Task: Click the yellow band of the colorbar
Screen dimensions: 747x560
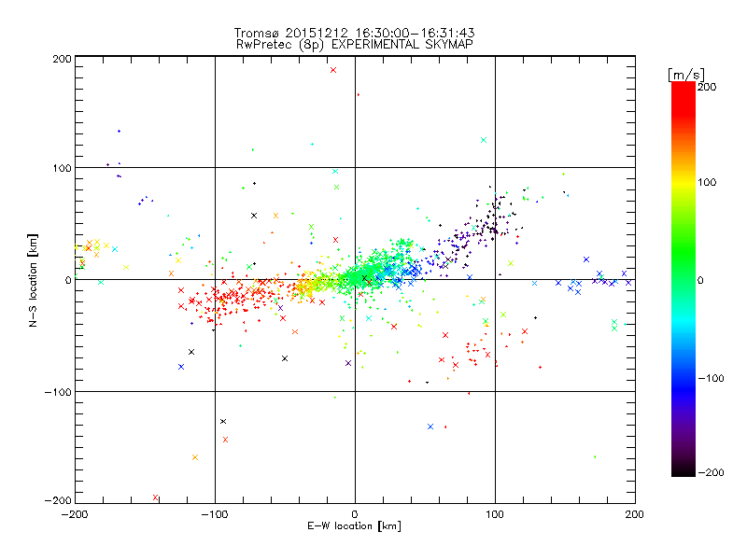Action: [x=684, y=183]
